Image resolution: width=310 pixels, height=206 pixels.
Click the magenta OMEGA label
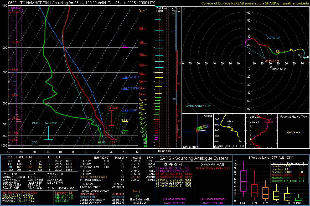click(16, 8)
